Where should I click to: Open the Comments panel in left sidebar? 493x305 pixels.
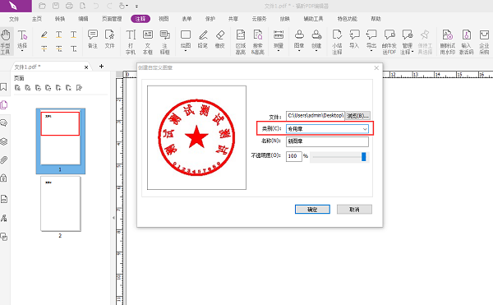coord(4,122)
